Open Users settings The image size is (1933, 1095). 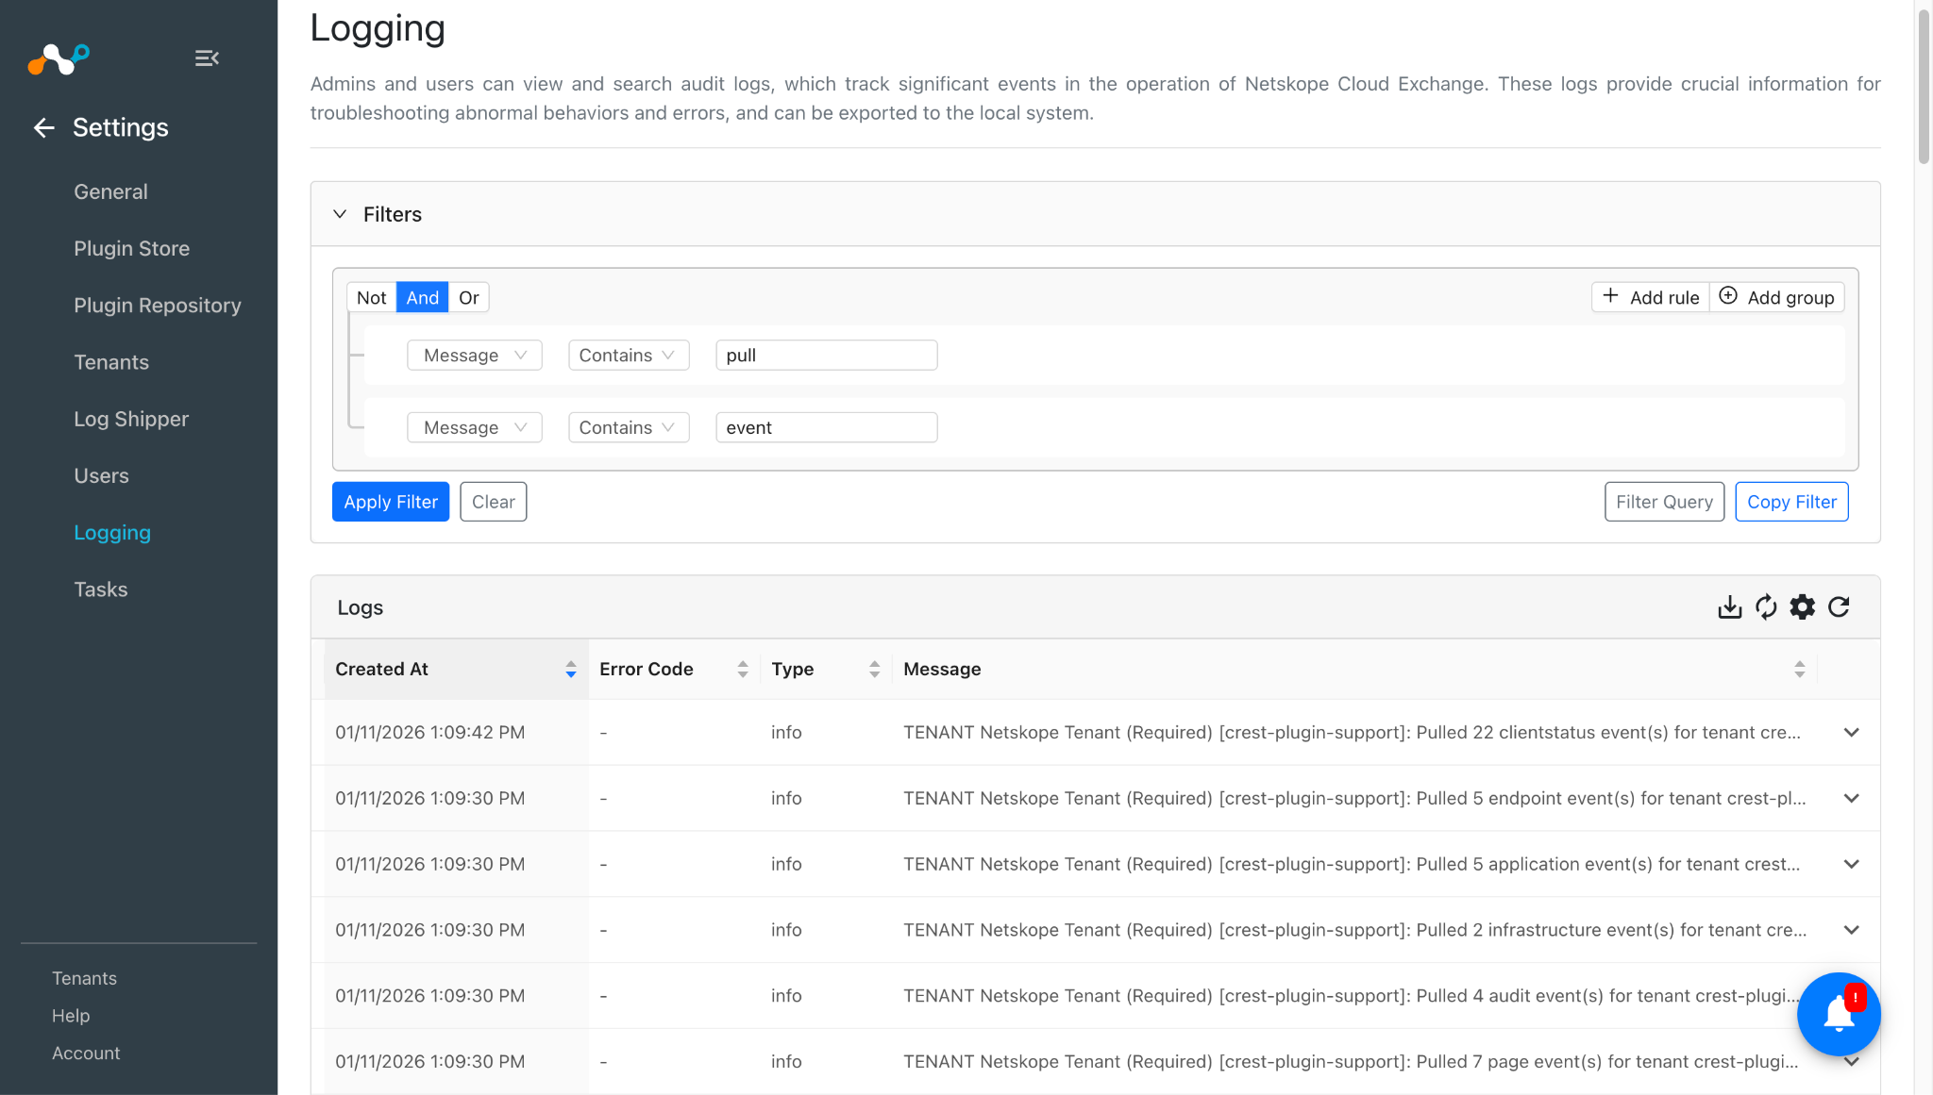[x=101, y=476]
